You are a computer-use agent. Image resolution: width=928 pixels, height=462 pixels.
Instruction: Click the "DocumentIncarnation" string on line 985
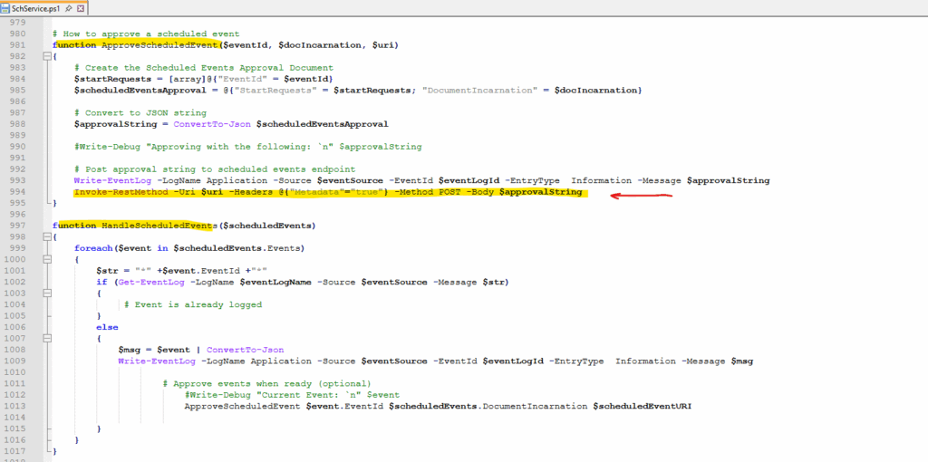pos(480,91)
